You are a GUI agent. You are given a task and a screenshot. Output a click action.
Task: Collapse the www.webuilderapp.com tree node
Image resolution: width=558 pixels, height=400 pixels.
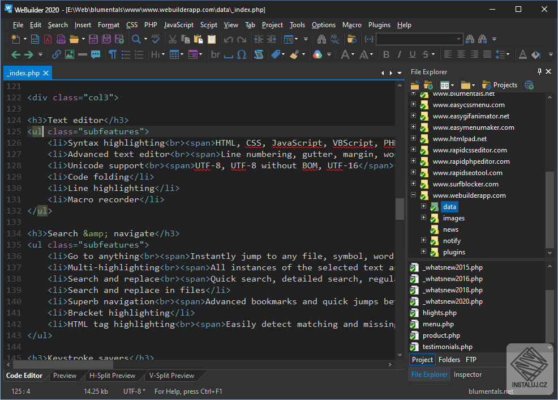pyautogui.click(x=413, y=195)
